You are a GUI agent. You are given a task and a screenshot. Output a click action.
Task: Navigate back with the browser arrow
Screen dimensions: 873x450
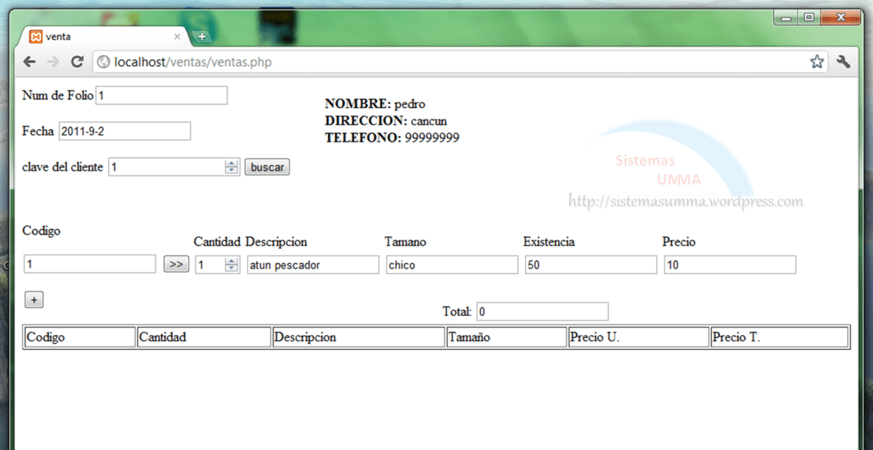tap(28, 61)
